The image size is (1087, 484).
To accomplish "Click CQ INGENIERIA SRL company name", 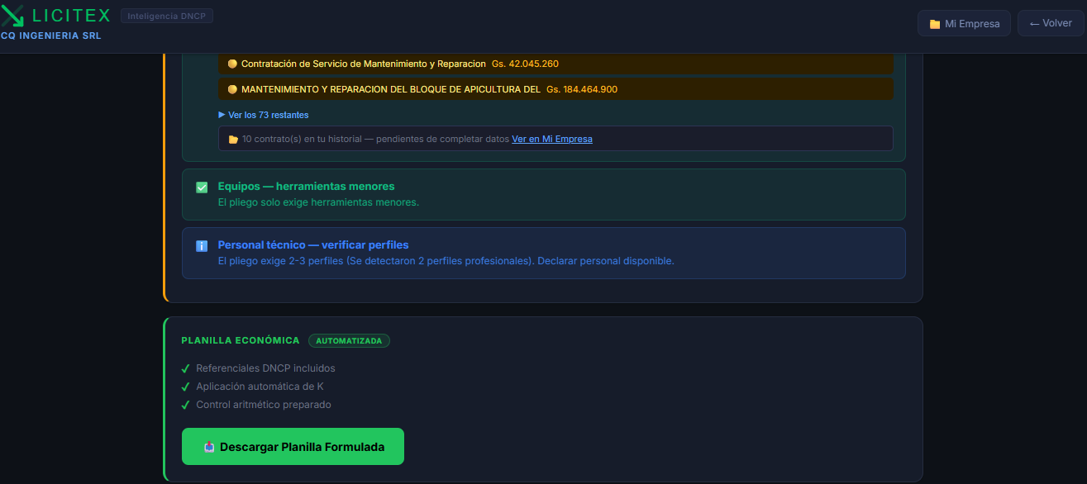I will [50, 36].
